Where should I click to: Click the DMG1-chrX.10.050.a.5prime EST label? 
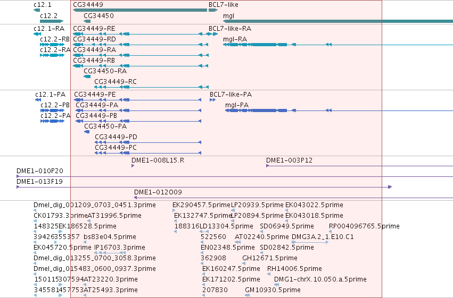(x=320, y=280)
